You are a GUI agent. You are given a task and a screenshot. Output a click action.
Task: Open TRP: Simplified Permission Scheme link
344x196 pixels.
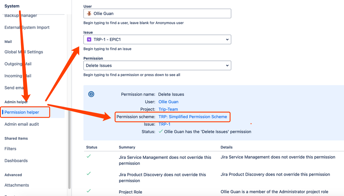[x=193, y=117]
